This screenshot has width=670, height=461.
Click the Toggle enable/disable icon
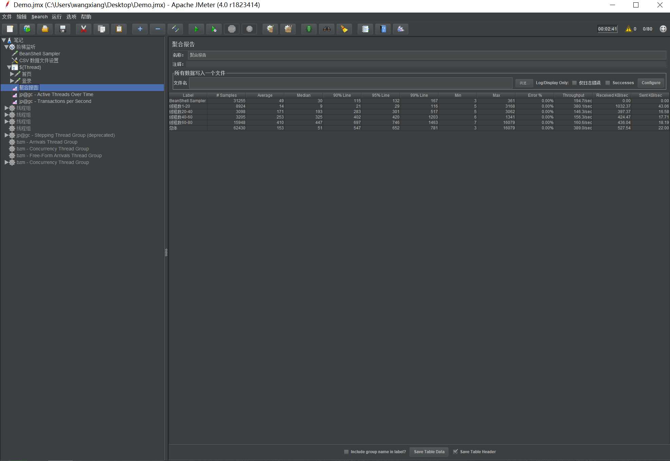pyautogui.click(x=175, y=29)
